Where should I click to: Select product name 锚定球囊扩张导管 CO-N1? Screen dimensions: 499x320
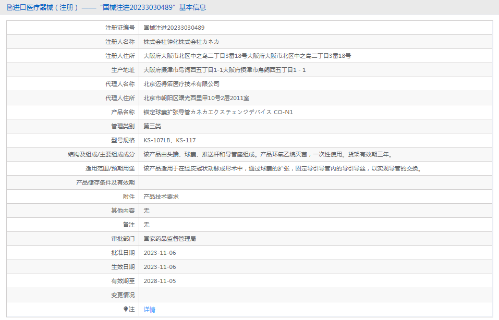point(218,112)
